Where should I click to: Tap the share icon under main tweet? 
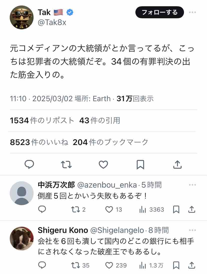click(x=177, y=165)
